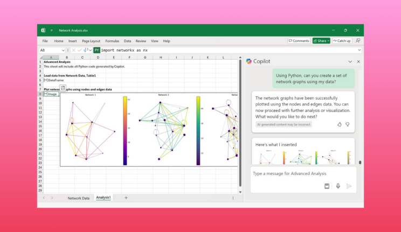Open the Python output type dropdown arrow
The image size is (401, 232).
(90, 51)
